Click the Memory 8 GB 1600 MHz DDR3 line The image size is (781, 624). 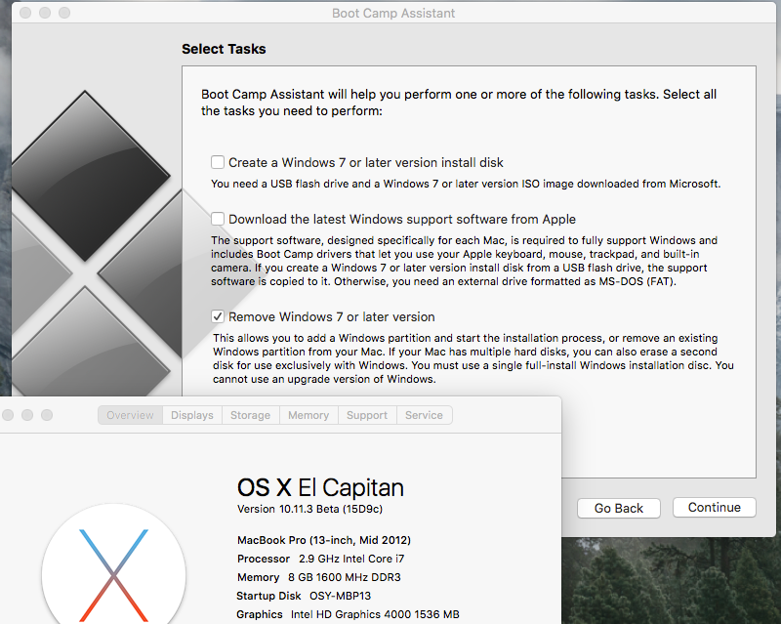click(x=319, y=577)
